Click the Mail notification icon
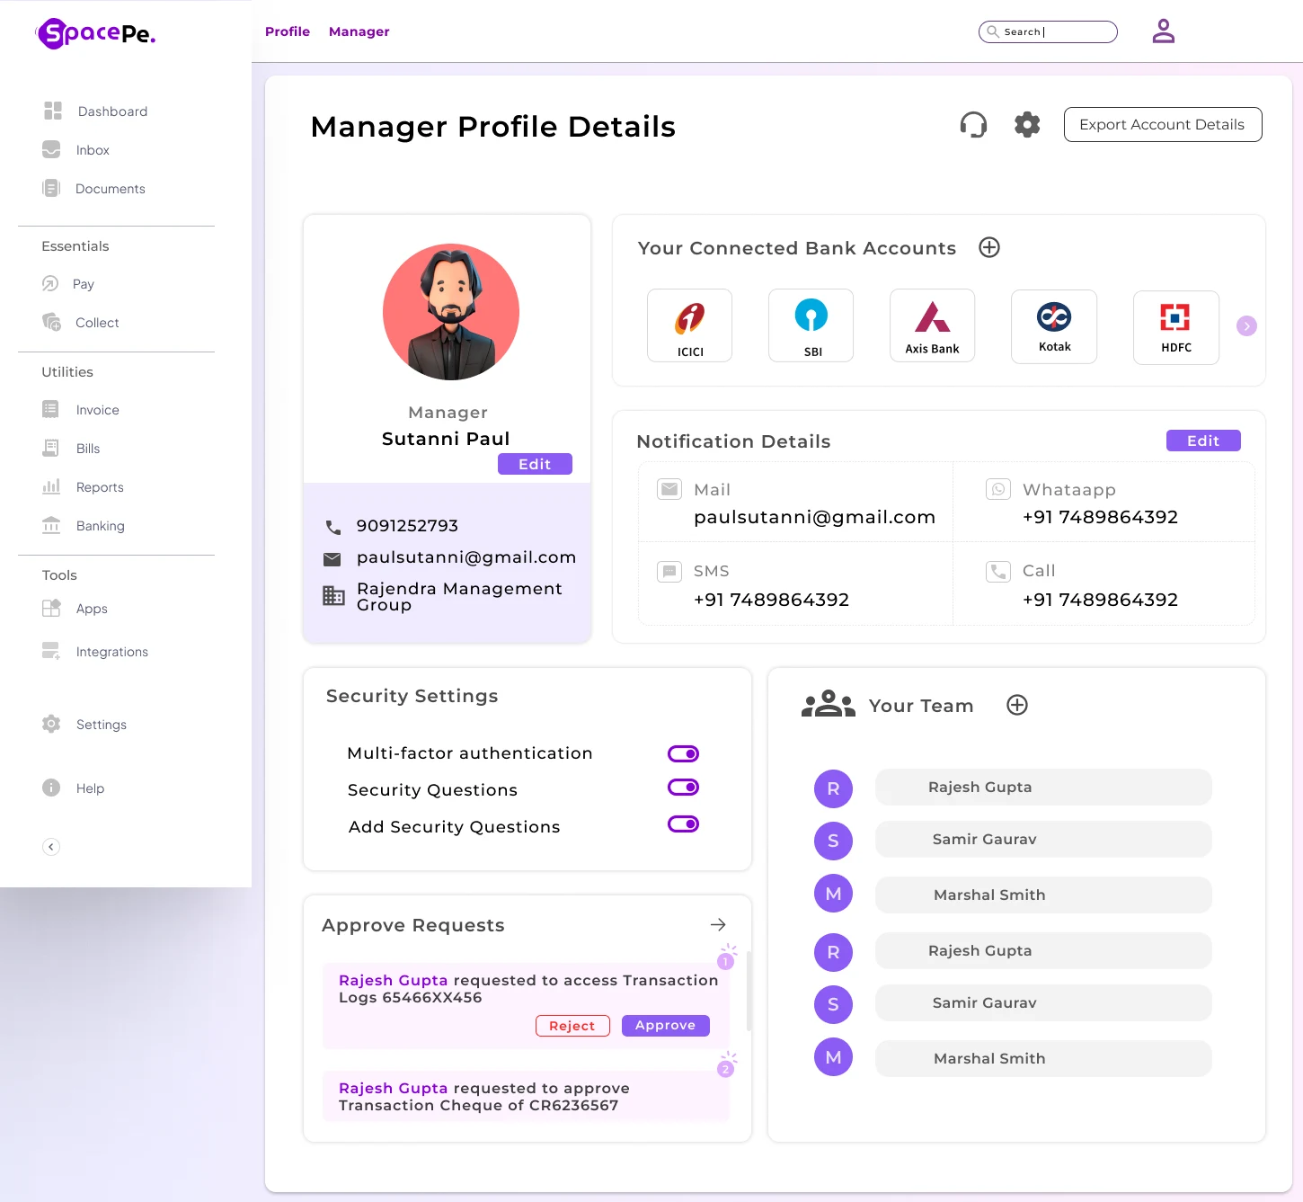1303x1202 pixels. click(669, 489)
